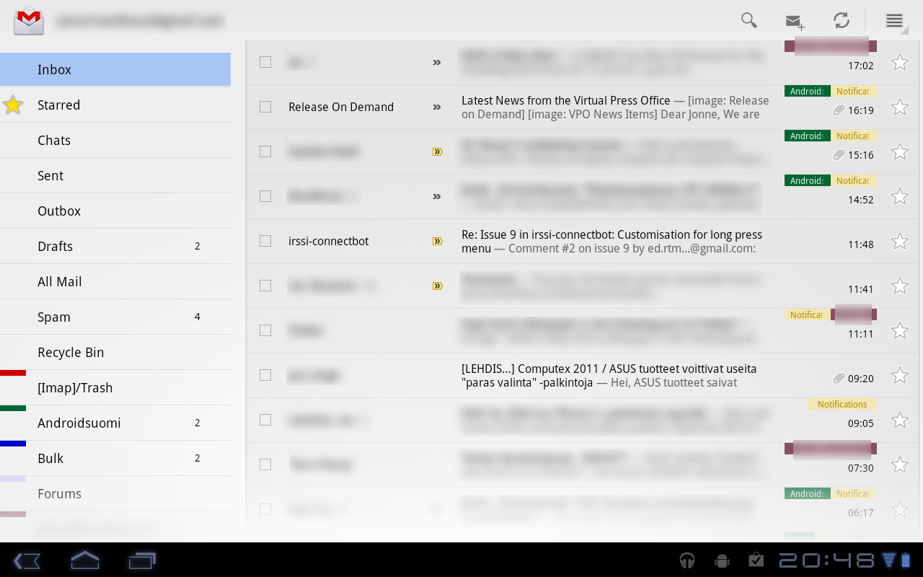Image resolution: width=923 pixels, height=577 pixels.
Task: Open the Inbox label
Action: (x=115, y=70)
